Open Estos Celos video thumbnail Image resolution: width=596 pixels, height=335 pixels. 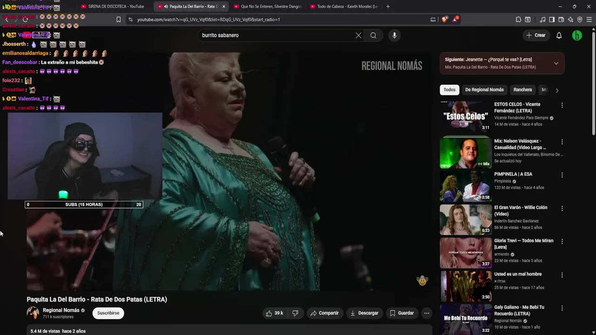(466, 117)
